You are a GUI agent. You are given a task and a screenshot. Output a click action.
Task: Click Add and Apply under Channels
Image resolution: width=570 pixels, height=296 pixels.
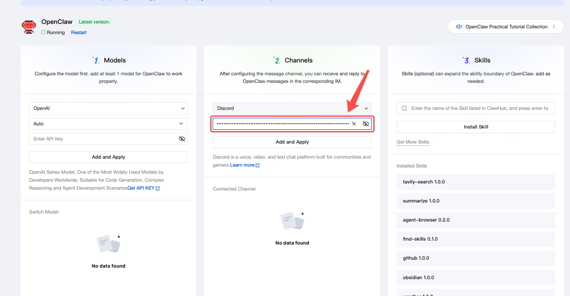(292, 142)
